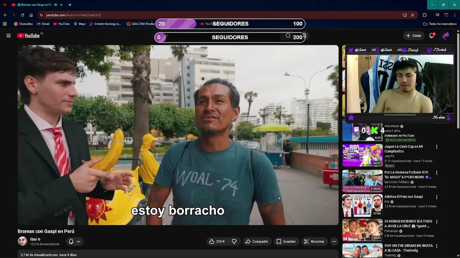460x258 pixels.
Task: Open the more actions ellipsis below video
Action: click(334, 242)
